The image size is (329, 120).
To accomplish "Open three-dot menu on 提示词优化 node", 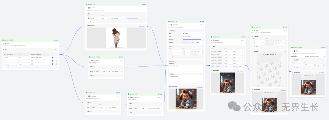I will click(x=122, y=60).
